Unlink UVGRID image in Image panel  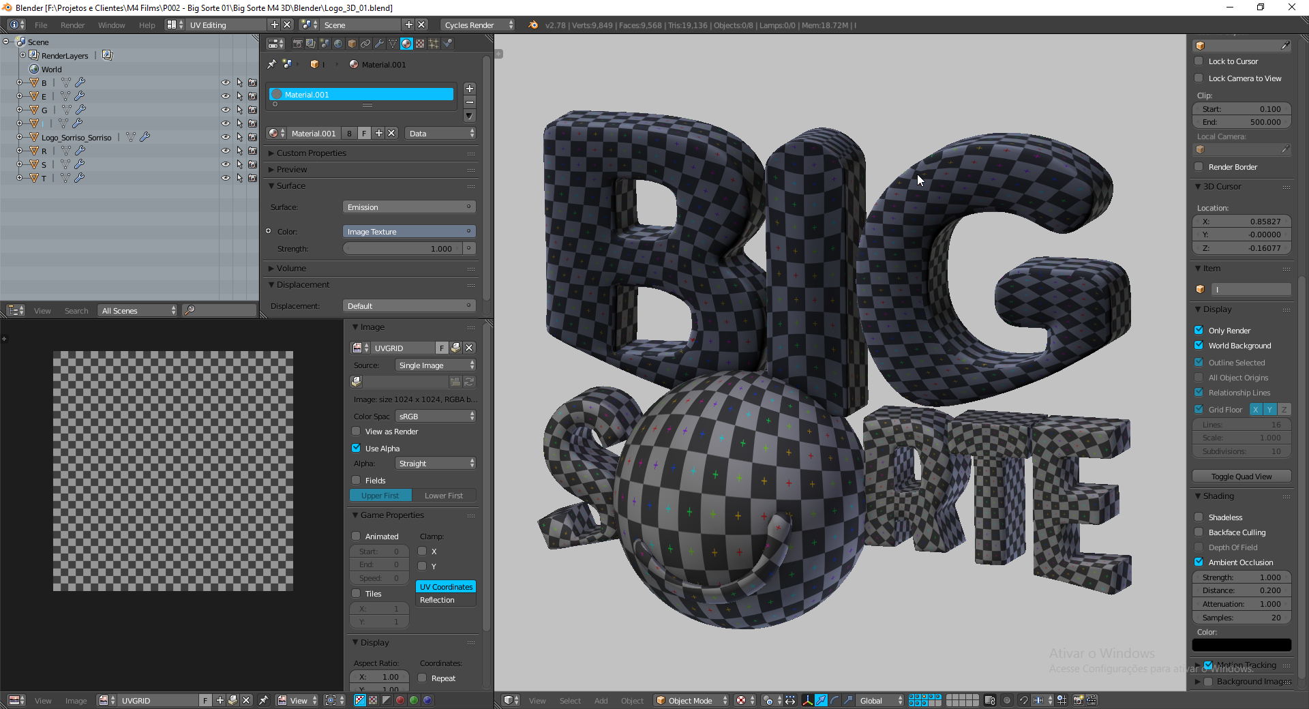pos(469,348)
